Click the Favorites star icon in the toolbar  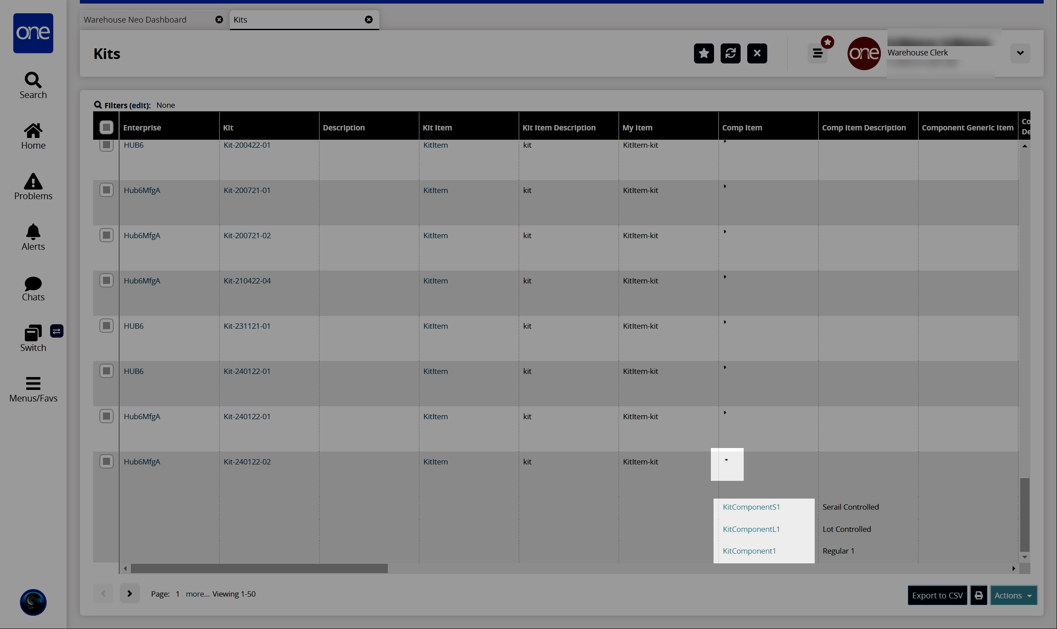(703, 53)
